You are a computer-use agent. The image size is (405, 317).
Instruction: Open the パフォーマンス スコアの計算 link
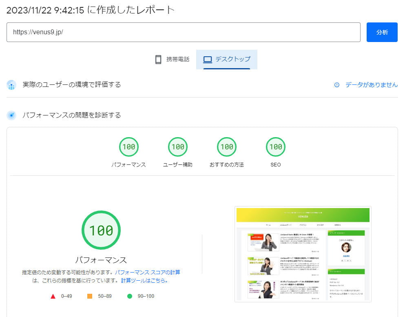147,272
